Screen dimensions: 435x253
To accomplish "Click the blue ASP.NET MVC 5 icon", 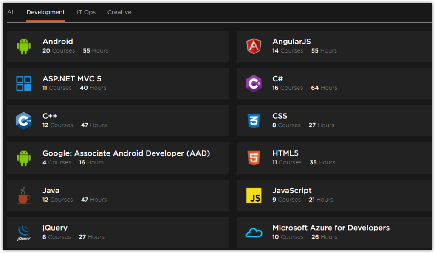I will 24,83.
